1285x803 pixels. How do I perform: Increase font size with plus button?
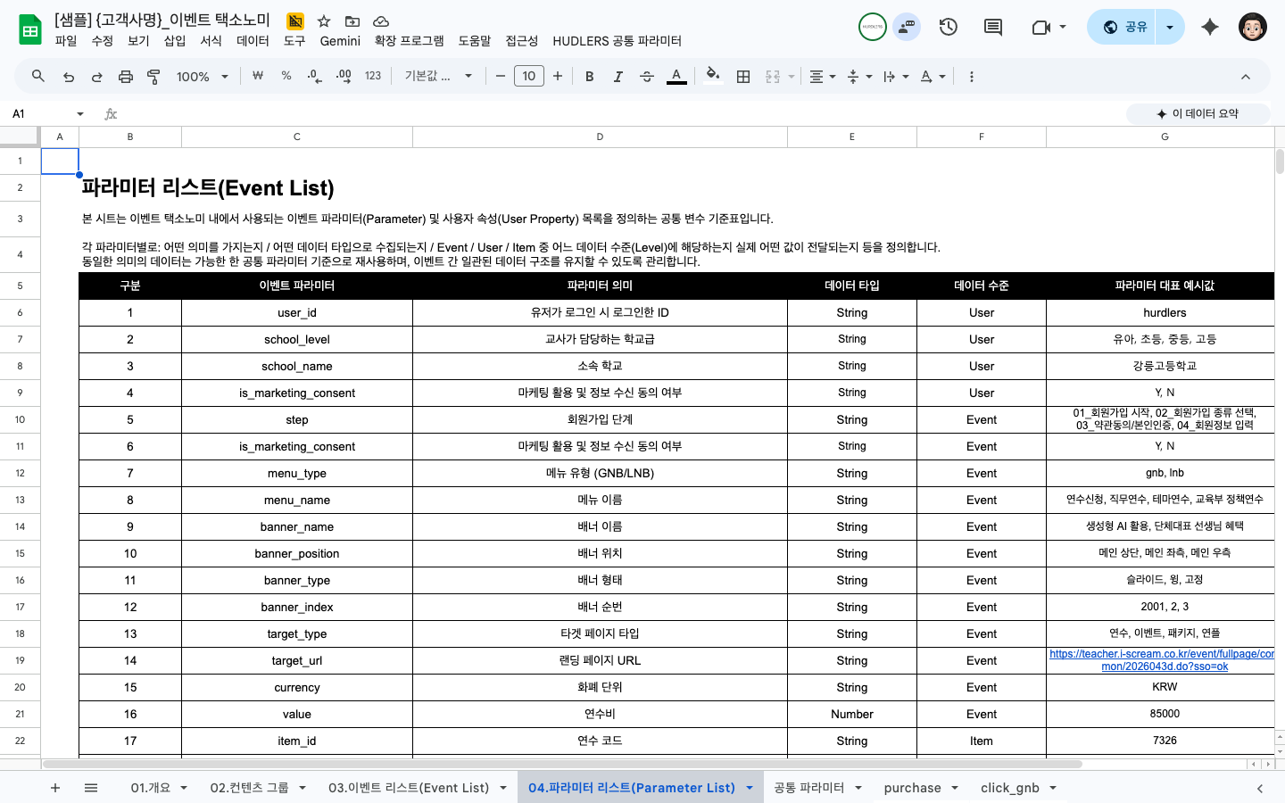(558, 77)
